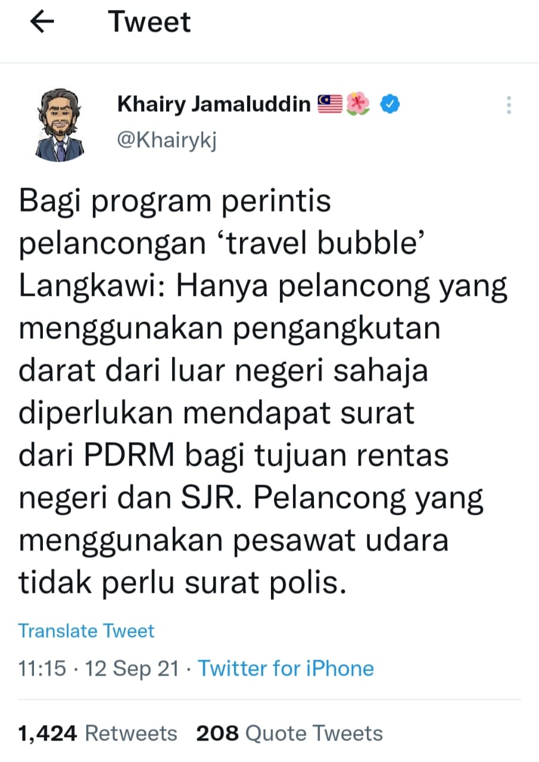Click the blue verified badge
The height and width of the screenshot is (762, 539).
[x=390, y=104]
